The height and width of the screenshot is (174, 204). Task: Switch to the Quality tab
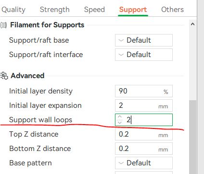[13, 10]
